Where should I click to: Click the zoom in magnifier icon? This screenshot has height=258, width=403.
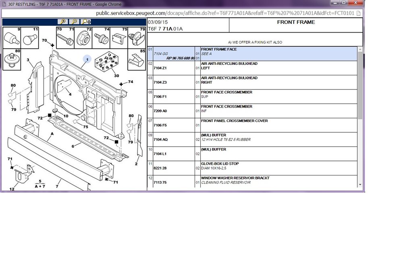[63, 22]
